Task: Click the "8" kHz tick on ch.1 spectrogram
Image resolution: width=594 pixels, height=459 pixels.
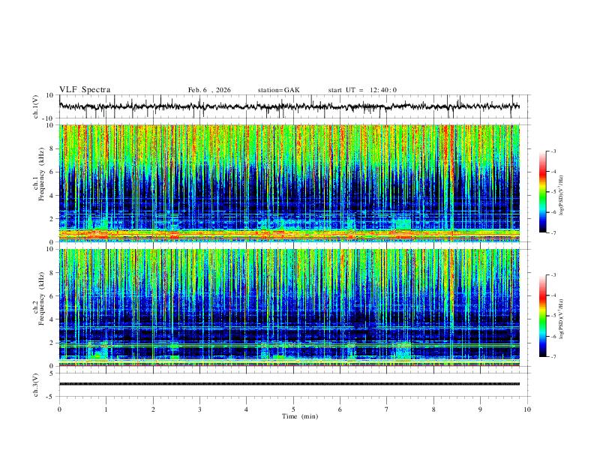Action: pyautogui.click(x=52, y=148)
